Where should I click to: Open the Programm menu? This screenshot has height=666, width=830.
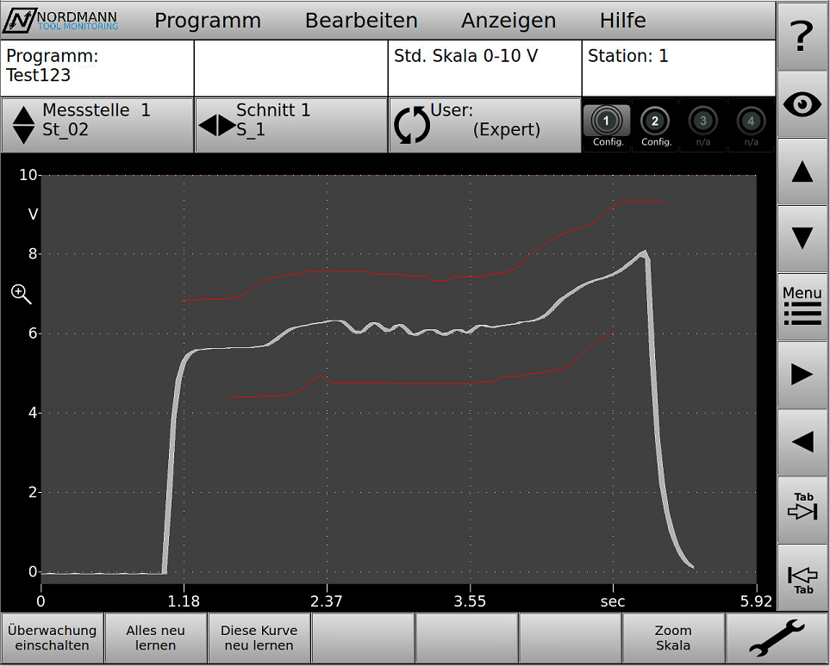pos(207,21)
